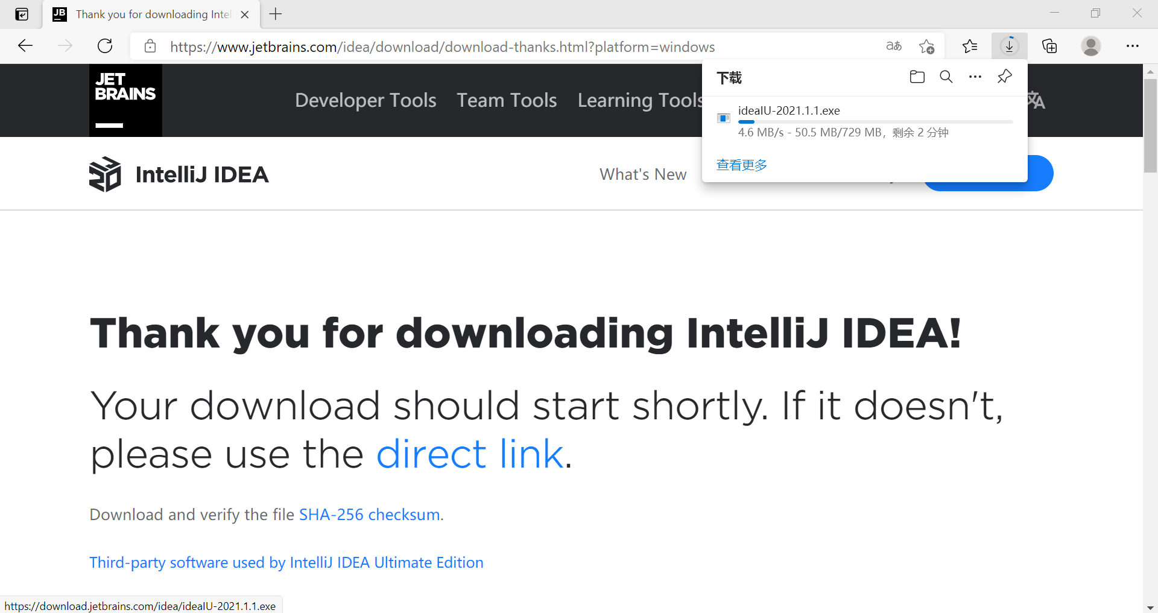Screen dimensions: 1158x613
Task: Open the favorites list icon
Action: pos(970,46)
